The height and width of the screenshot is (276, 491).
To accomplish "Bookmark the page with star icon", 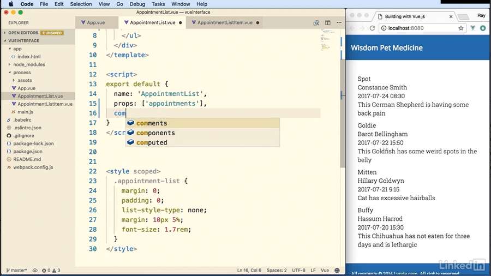I will pos(461,28).
